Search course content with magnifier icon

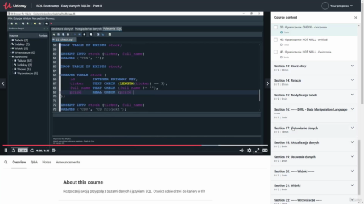tap(6, 162)
